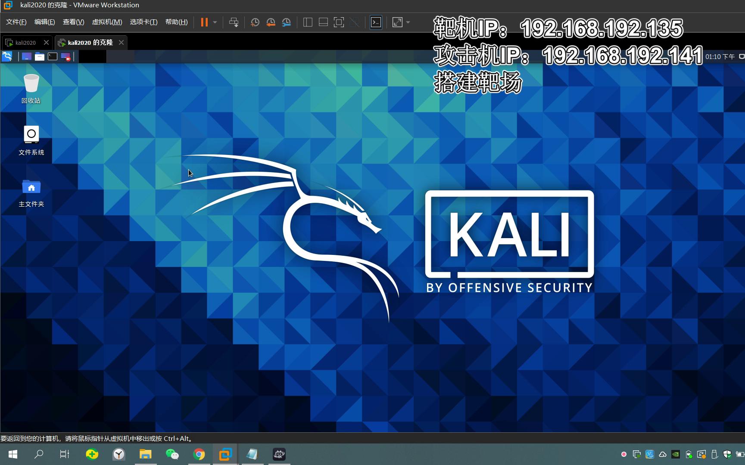Image resolution: width=745 pixels, height=465 pixels.
Task: Switch to VMware Workstation taskbar icon
Action: (225, 454)
